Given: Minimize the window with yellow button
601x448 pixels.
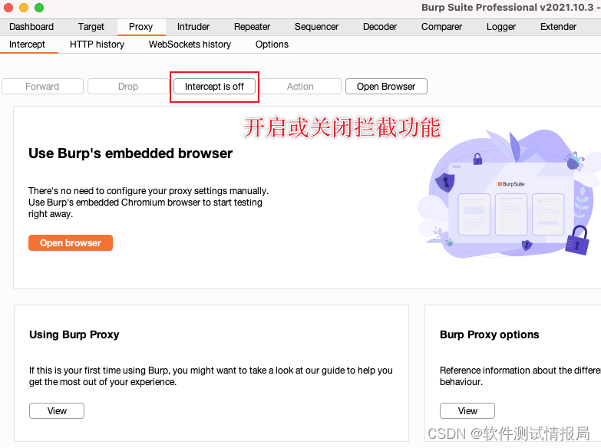Looking at the screenshot, I should click(24, 7).
